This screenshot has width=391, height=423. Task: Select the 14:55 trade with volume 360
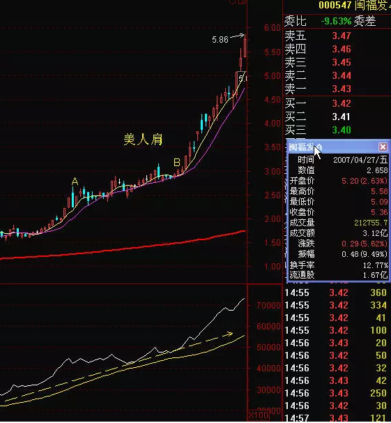click(336, 292)
